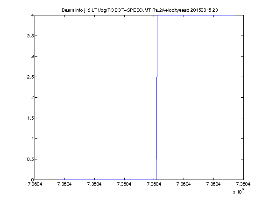The height and width of the screenshot is (202, 269).
Task: Click the x-axis label beneath the blue rise
Action: click(x=154, y=184)
